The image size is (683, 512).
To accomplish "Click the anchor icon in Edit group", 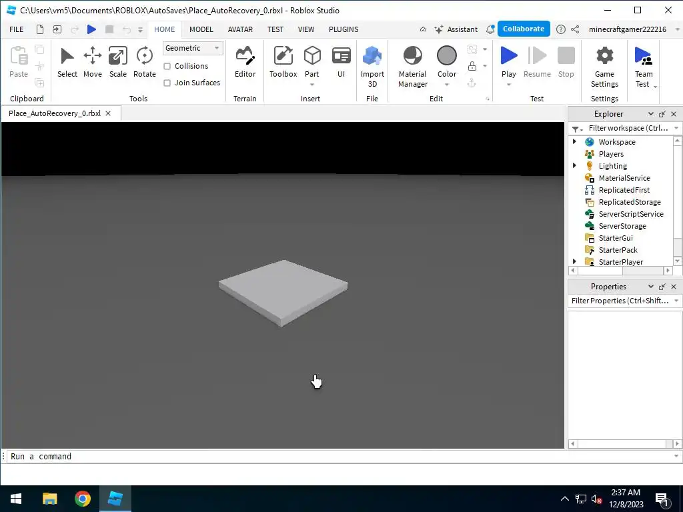I will click(x=472, y=83).
